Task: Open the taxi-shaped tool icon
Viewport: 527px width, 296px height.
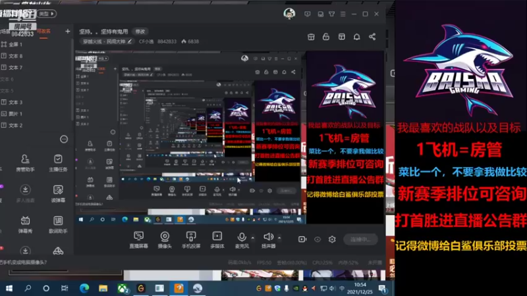Action: point(58,251)
